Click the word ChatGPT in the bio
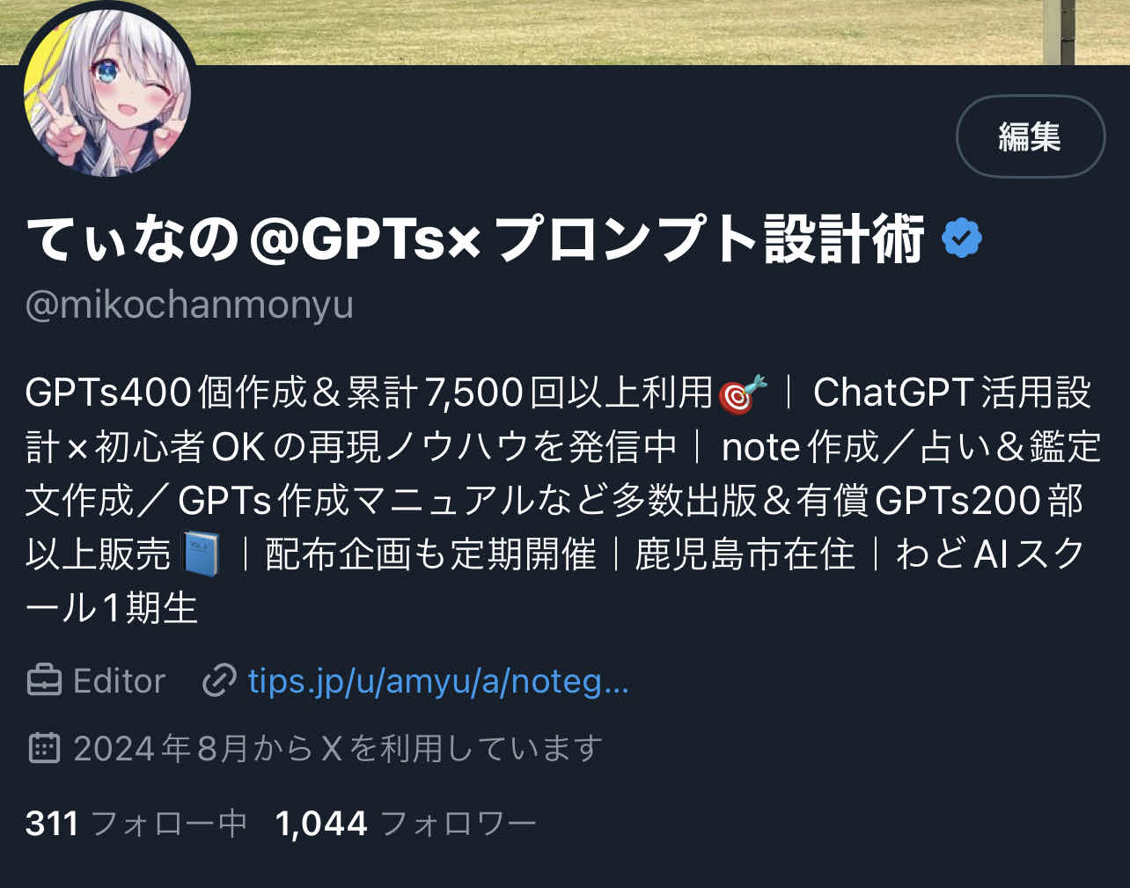Screen dimensions: 1130x888 pyautogui.click(x=893, y=393)
